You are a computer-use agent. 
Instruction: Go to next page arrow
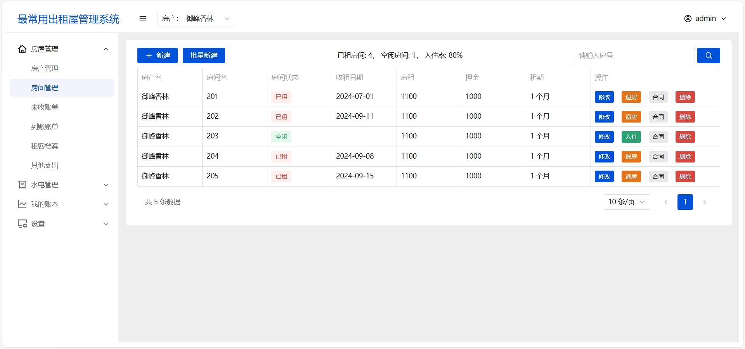(x=705, y=202)
